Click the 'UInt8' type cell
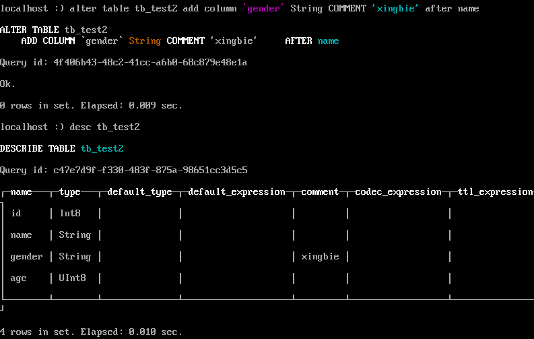534x339 pixels. (72, 278)
